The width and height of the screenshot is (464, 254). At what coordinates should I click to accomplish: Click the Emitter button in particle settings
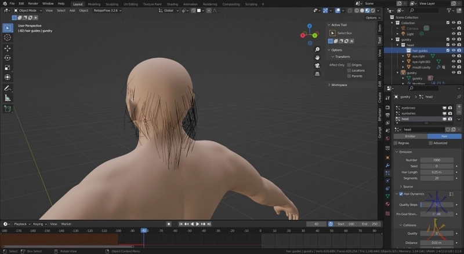point(410,136)
